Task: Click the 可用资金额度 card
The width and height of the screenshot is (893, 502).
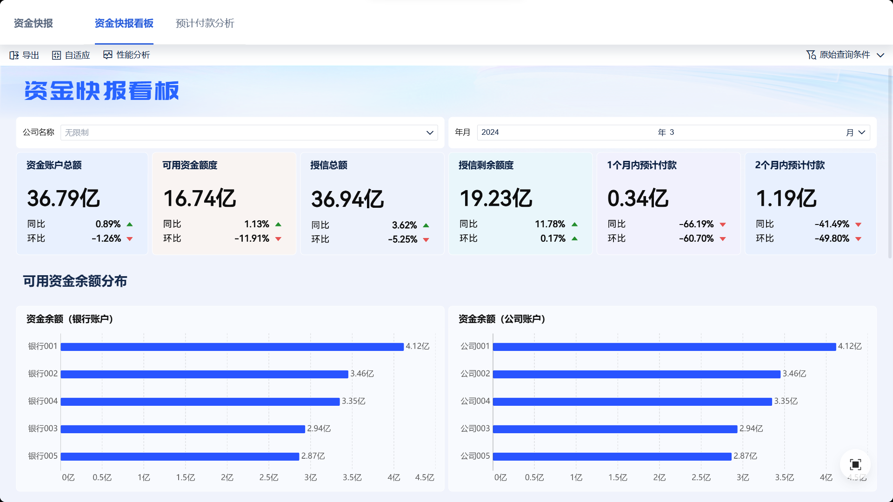Action: click(x=224, y=203)
